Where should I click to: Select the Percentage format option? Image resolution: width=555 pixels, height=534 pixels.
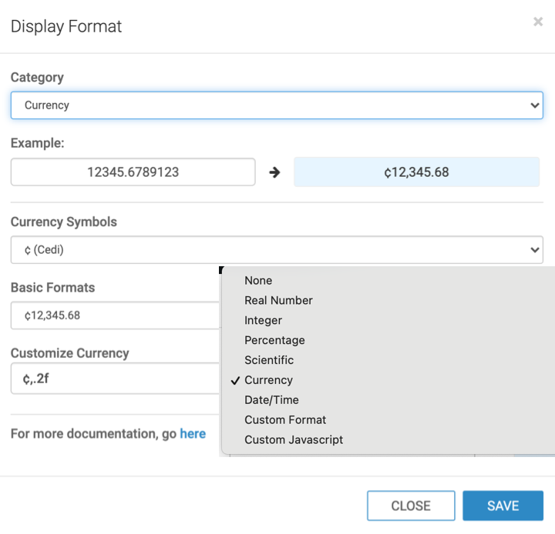[x=274, y=341]
